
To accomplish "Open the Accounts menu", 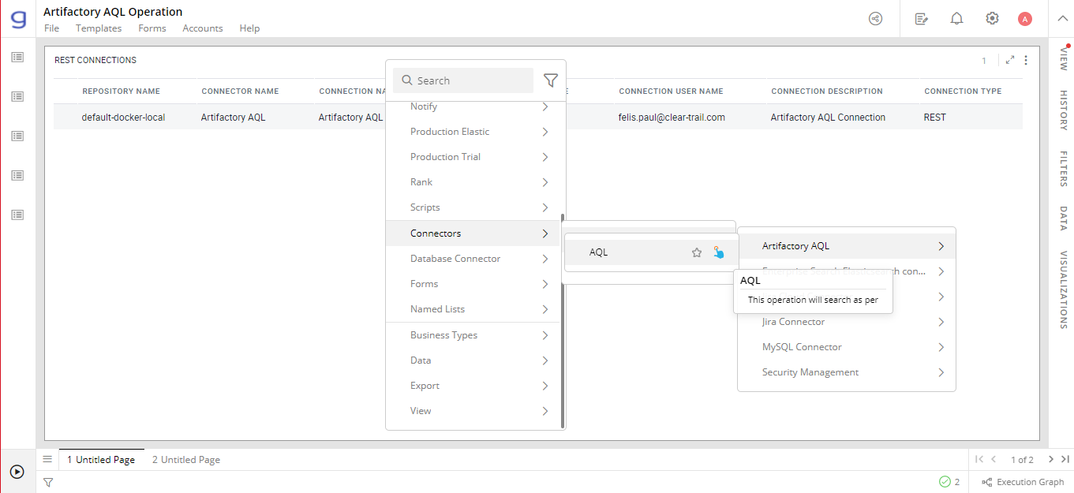I will pyautogui.click(x=203, y=28).
